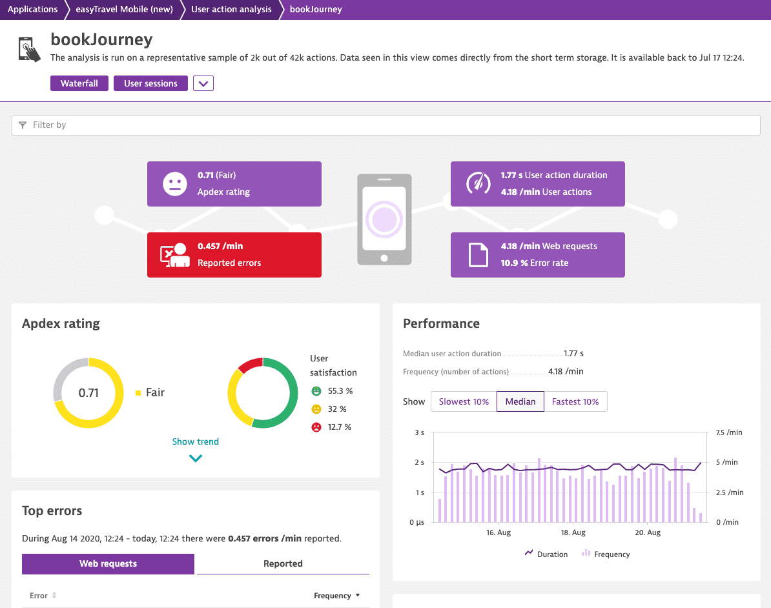
Task: Click the red frustrated face icon
Action: (x=316, y=427)
